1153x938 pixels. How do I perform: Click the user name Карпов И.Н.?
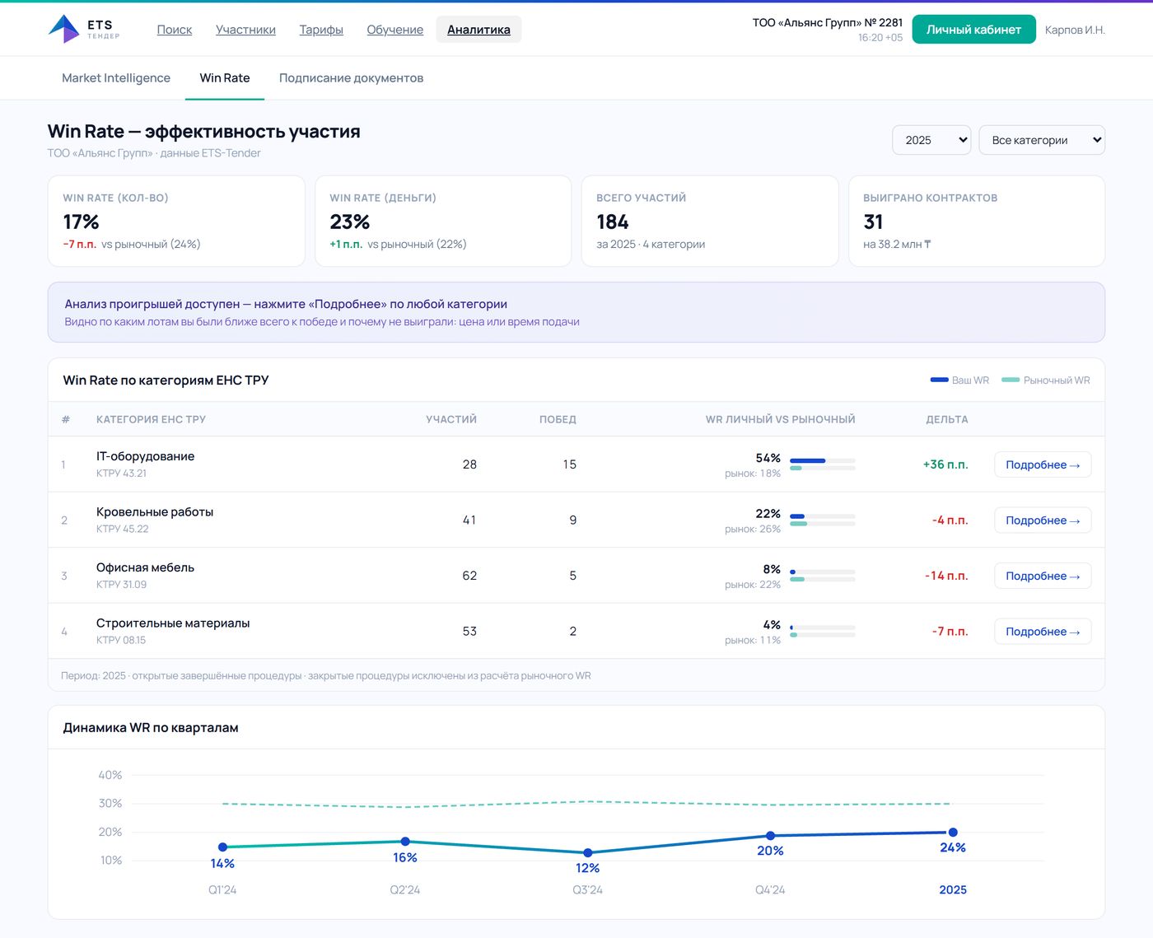coord(1075,30)
